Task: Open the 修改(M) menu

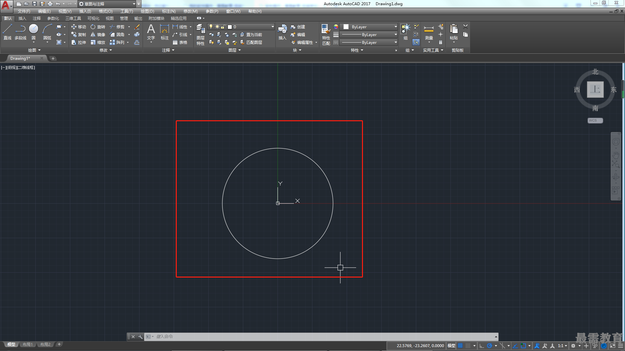Action: click(x=190, y=11)
